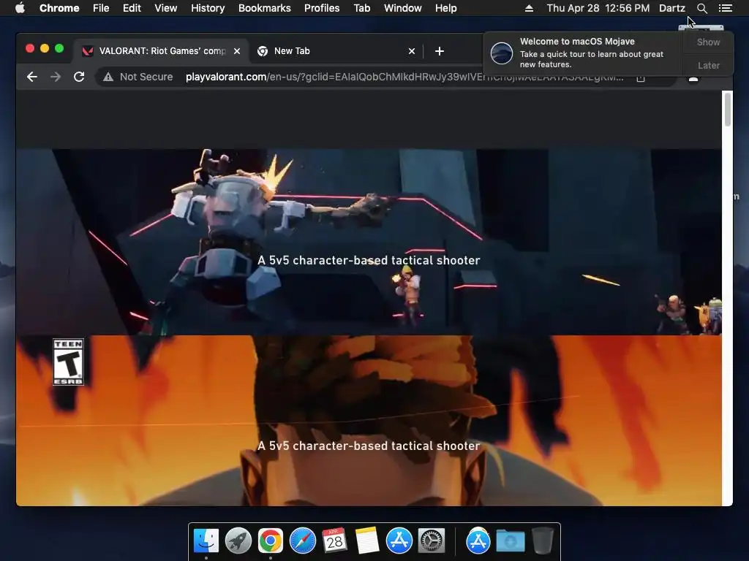Open the Profiles menu
The image size is (749, 561).
coord(322,8)
